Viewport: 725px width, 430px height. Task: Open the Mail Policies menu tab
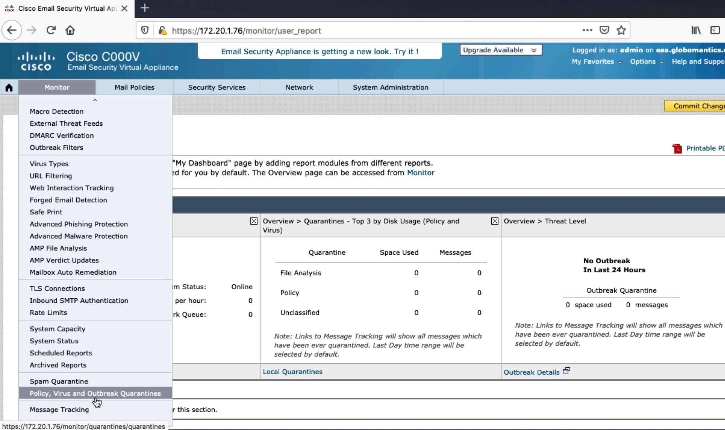click(x=134, y=87)
